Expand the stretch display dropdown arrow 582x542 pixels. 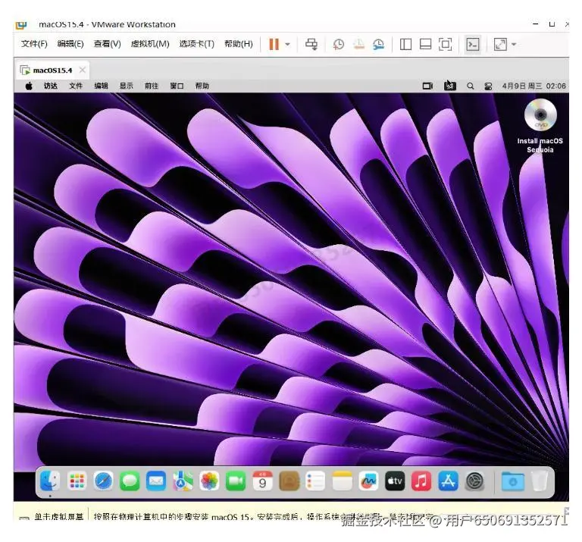[x=514, y=45]
